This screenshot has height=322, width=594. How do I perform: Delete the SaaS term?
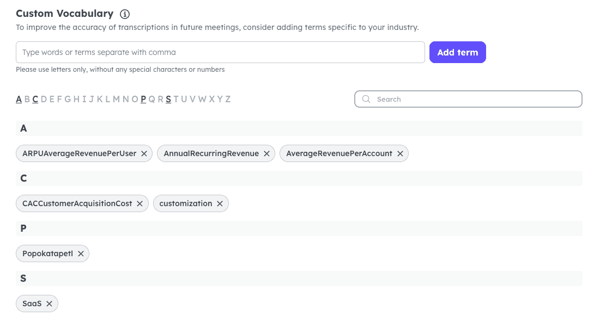point(49,304)
